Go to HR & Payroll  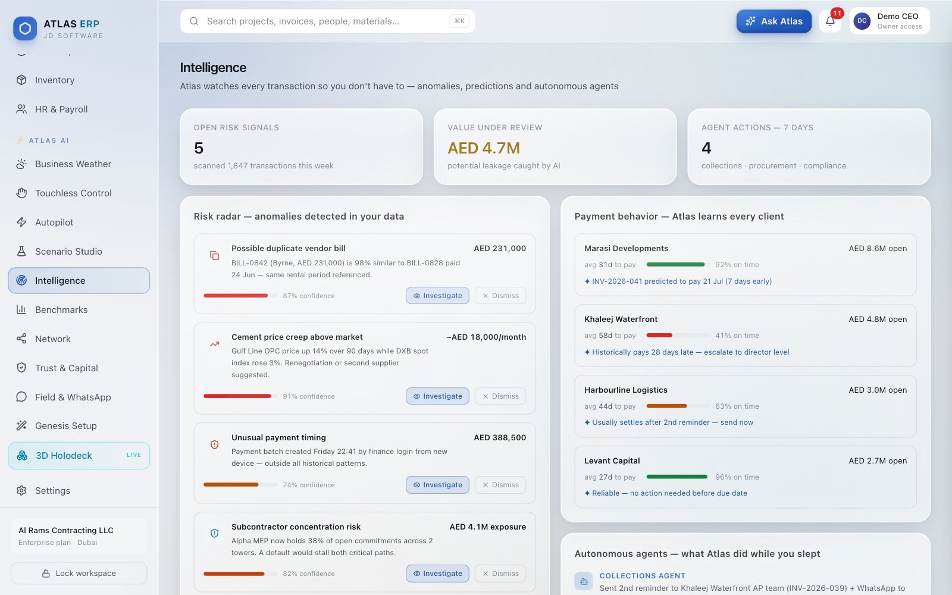pos(79,109)
